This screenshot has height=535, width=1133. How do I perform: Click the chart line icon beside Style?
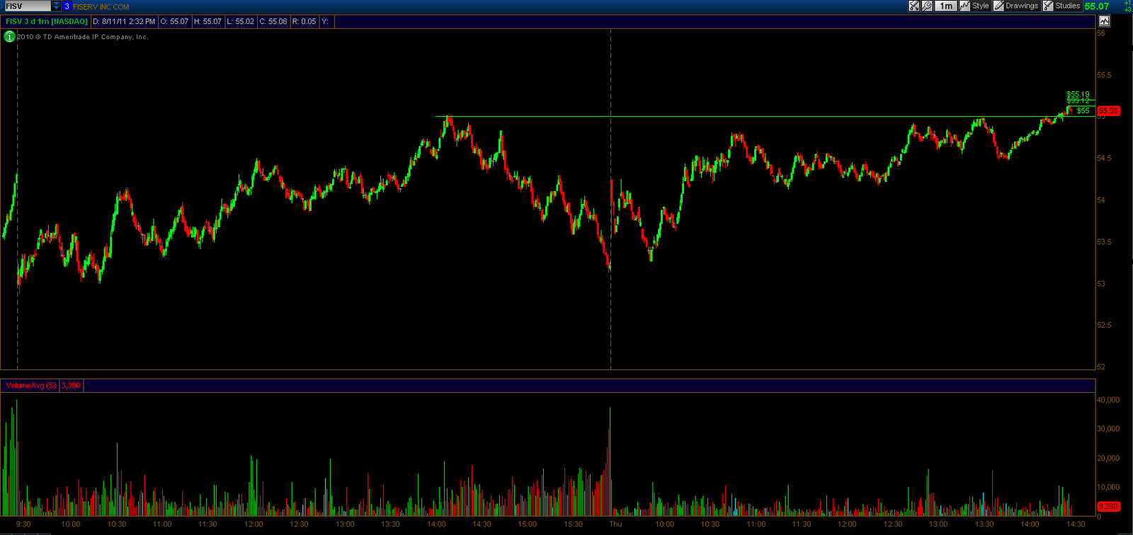coord(964,6)
